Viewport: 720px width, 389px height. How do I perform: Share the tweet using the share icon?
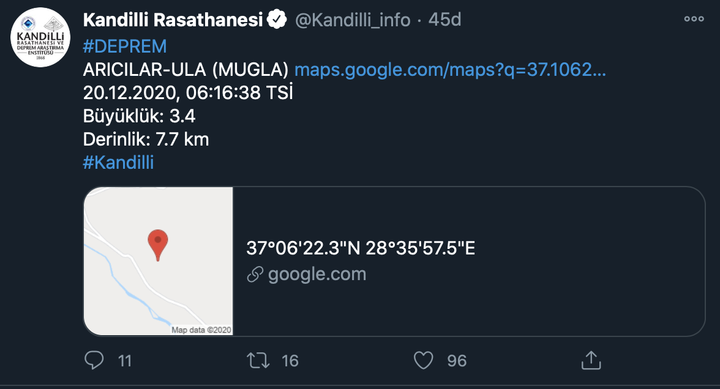590,360
